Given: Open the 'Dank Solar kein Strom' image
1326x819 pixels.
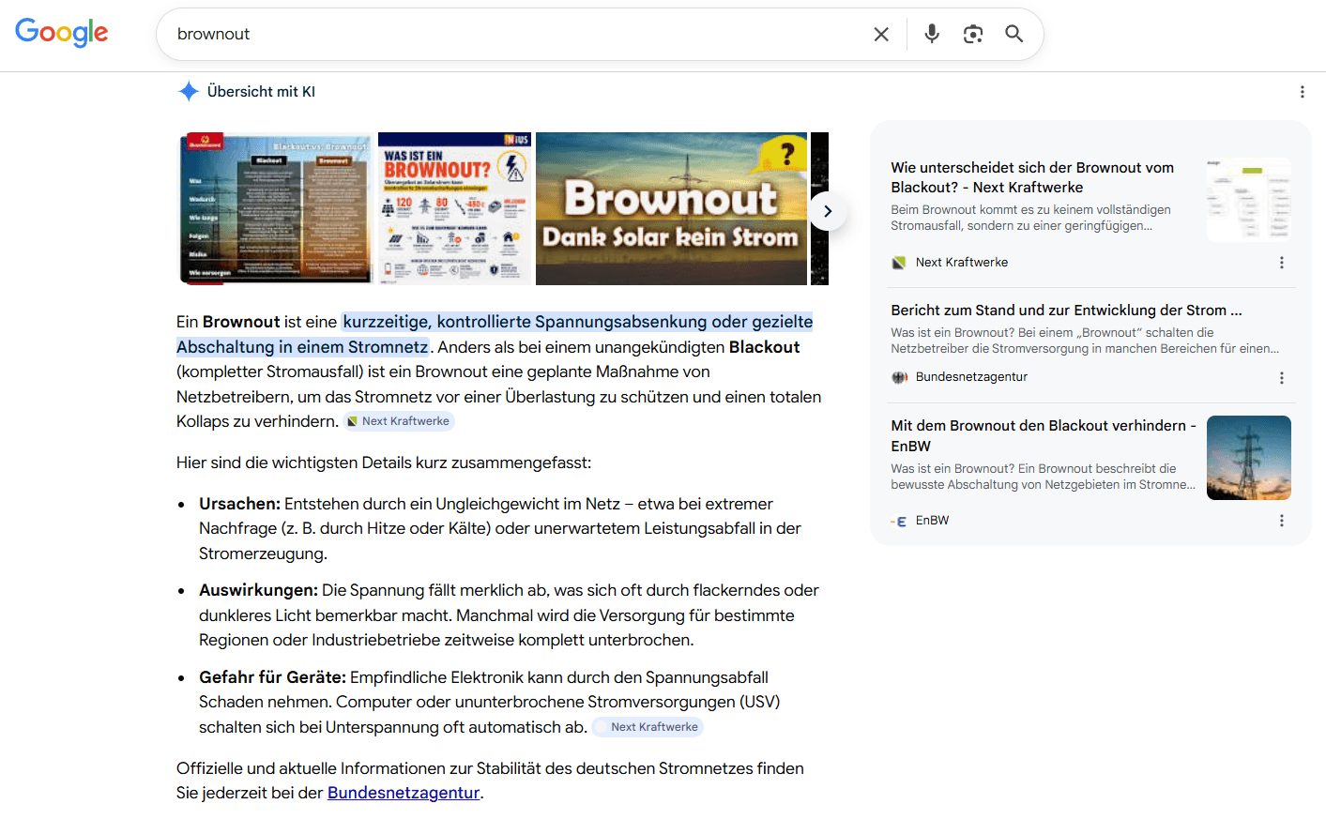Looking at the screenshot, I should [671, 208].
